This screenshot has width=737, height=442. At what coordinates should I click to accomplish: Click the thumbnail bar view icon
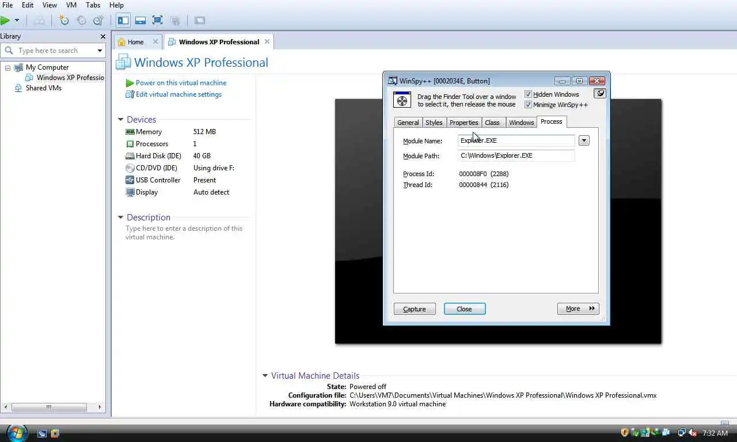coord(140,20)
